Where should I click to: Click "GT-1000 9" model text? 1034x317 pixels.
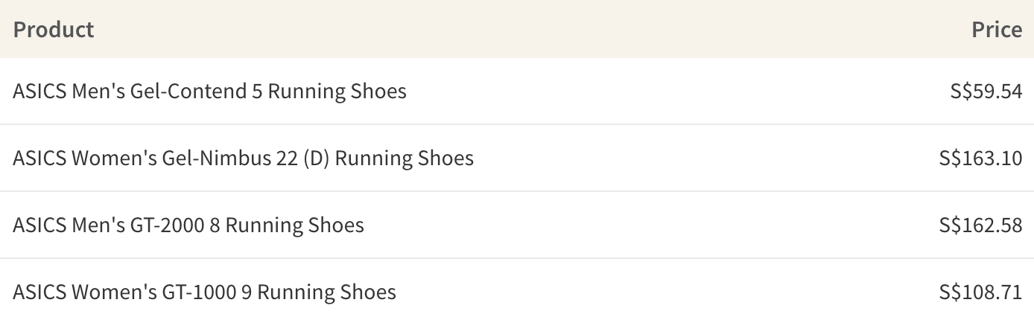207,292
